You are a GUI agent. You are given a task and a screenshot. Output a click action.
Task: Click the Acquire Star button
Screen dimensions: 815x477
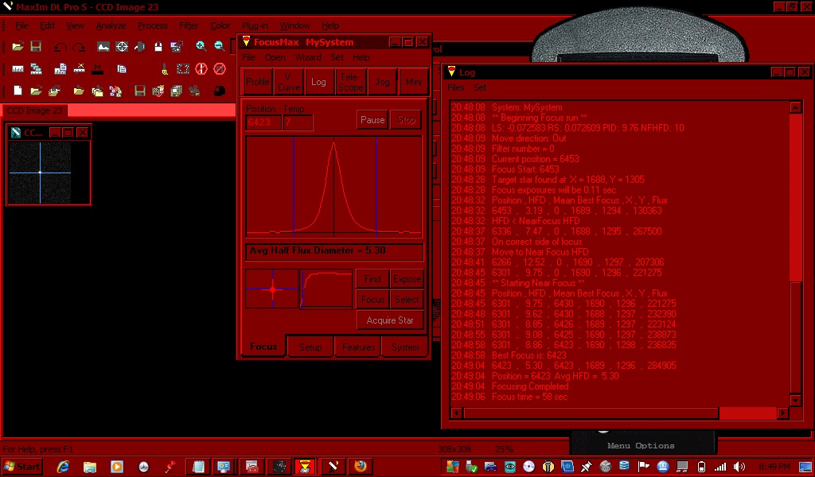[390, 320]
